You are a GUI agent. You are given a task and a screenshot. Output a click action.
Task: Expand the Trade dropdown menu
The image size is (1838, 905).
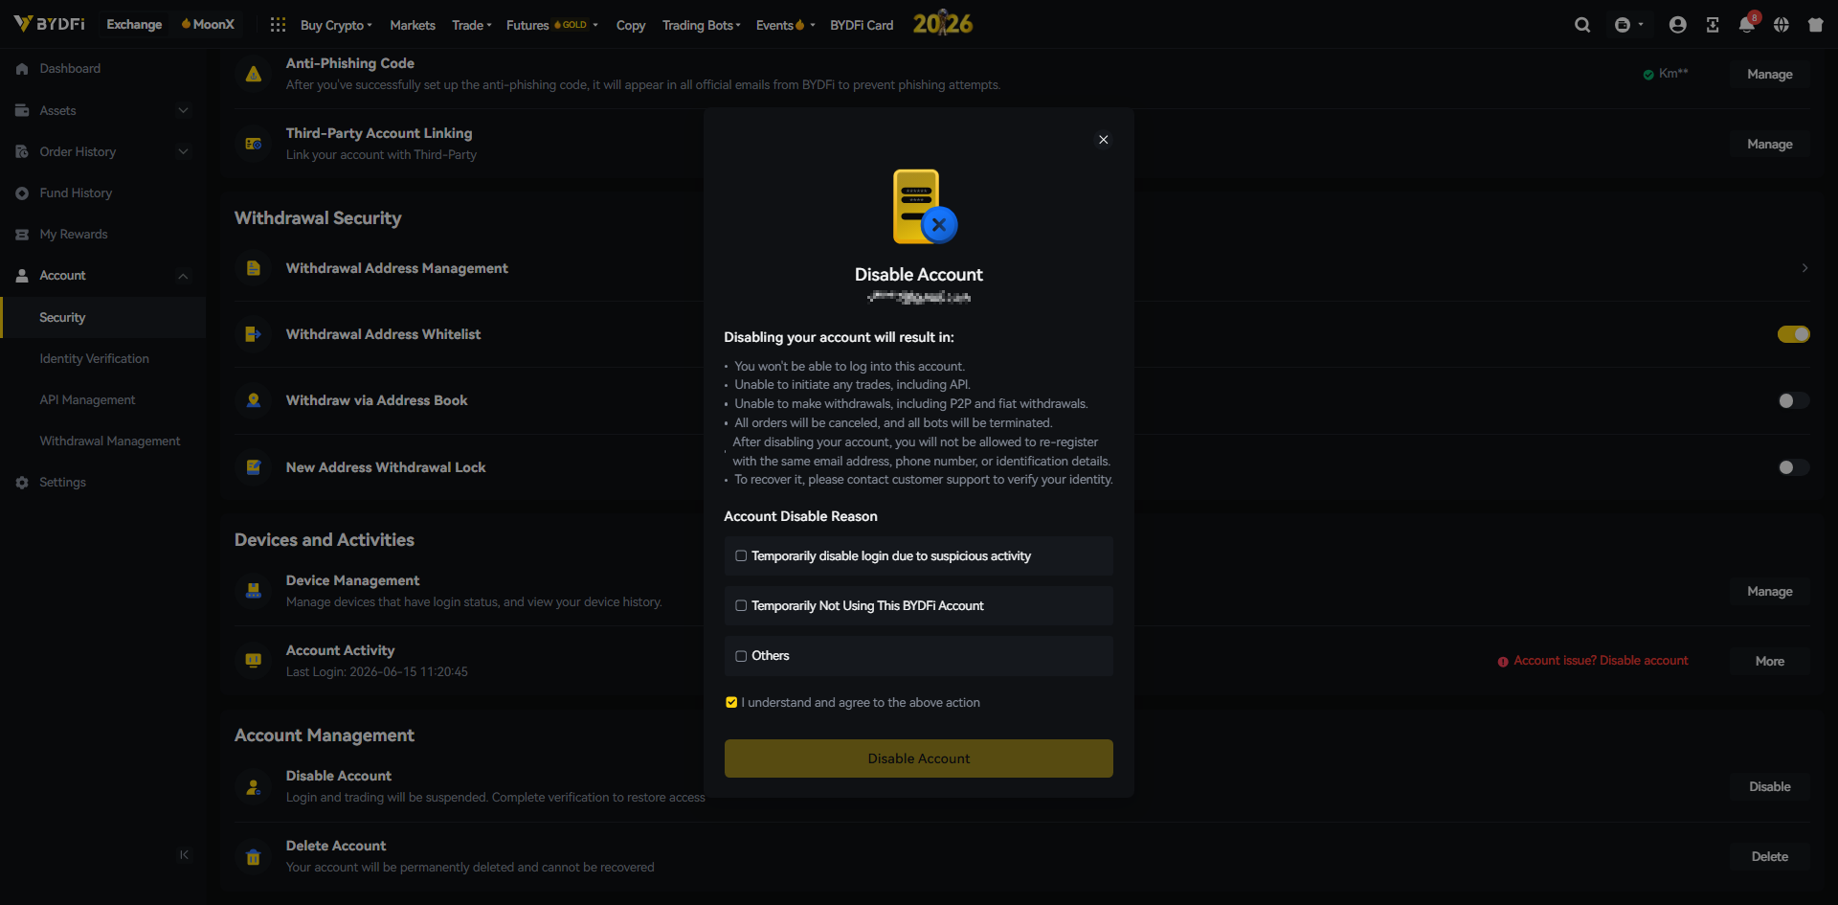pyautogui.click(x=472, y=25)
